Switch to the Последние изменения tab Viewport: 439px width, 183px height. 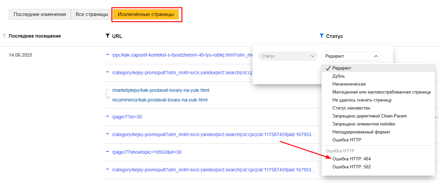click(x=40, y=15)
